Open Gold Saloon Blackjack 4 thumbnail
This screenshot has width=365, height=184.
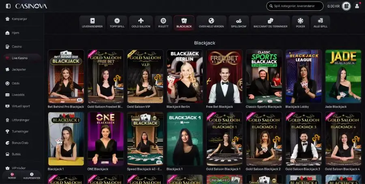[343, 139]
